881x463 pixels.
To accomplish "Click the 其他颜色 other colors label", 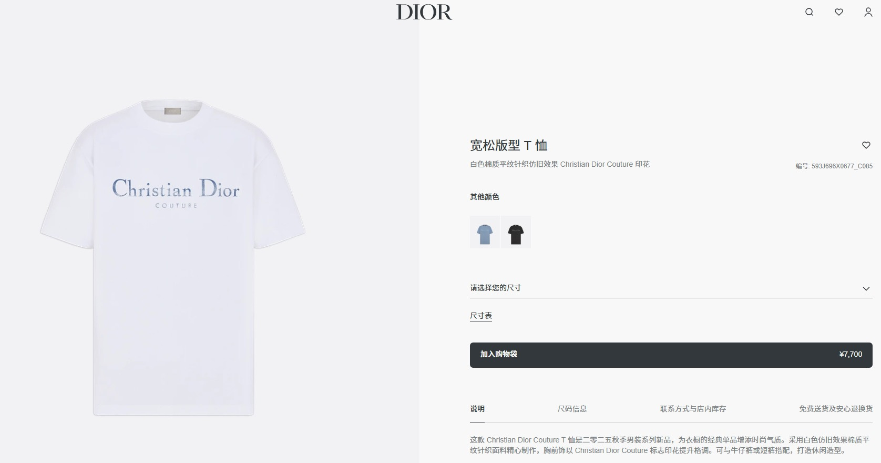I will click(x=485, y=197).
